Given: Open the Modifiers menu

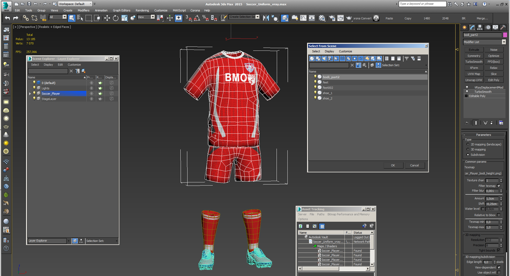Looking at the screenshot, I should click(83, 10).
